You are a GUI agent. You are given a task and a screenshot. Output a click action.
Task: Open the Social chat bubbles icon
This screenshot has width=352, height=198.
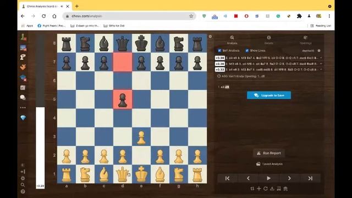pyautogui.click(x=23, y=97)
